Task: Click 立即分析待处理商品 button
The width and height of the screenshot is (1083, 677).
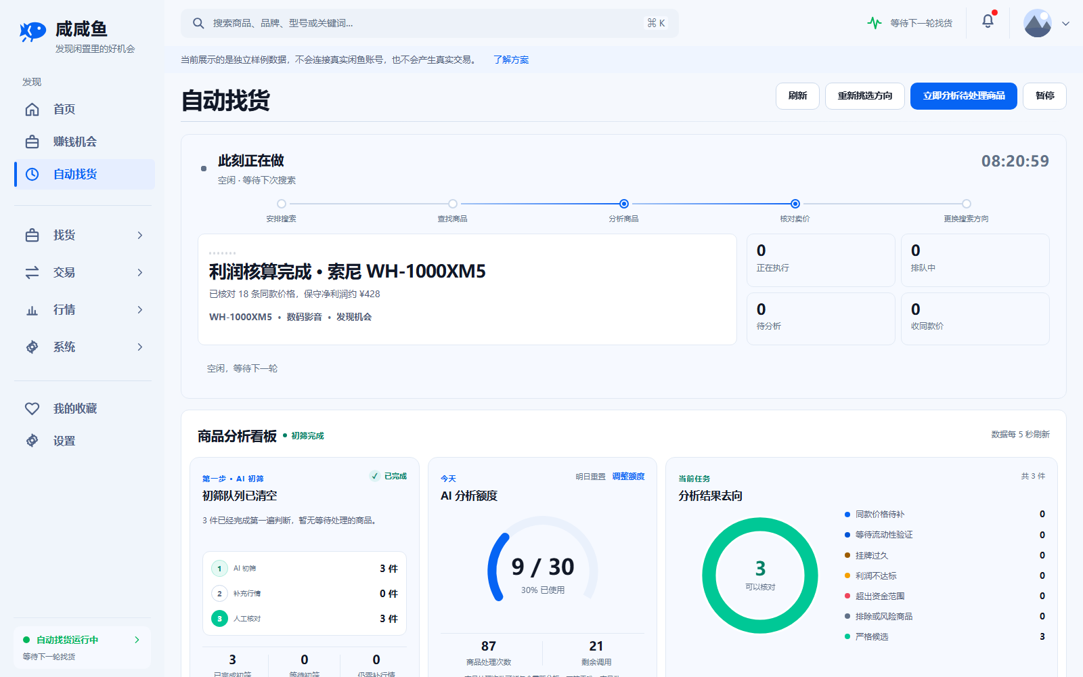Action: (x=964, y=96)
